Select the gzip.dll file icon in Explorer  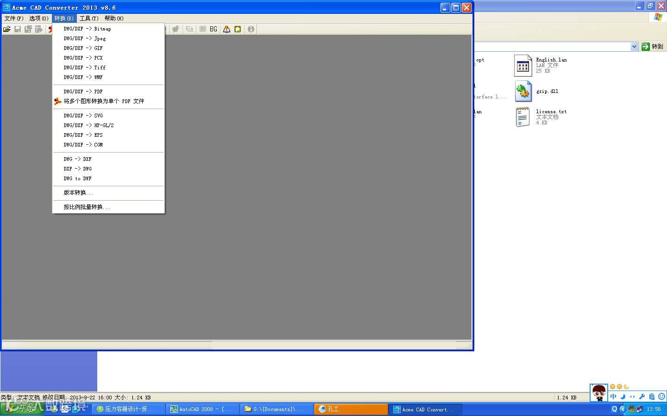coord(523,91)
